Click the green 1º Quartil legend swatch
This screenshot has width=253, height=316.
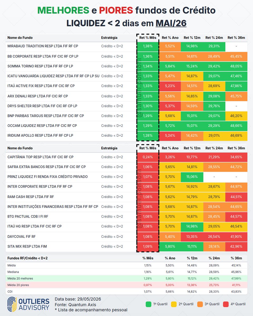tap(148, 304)
